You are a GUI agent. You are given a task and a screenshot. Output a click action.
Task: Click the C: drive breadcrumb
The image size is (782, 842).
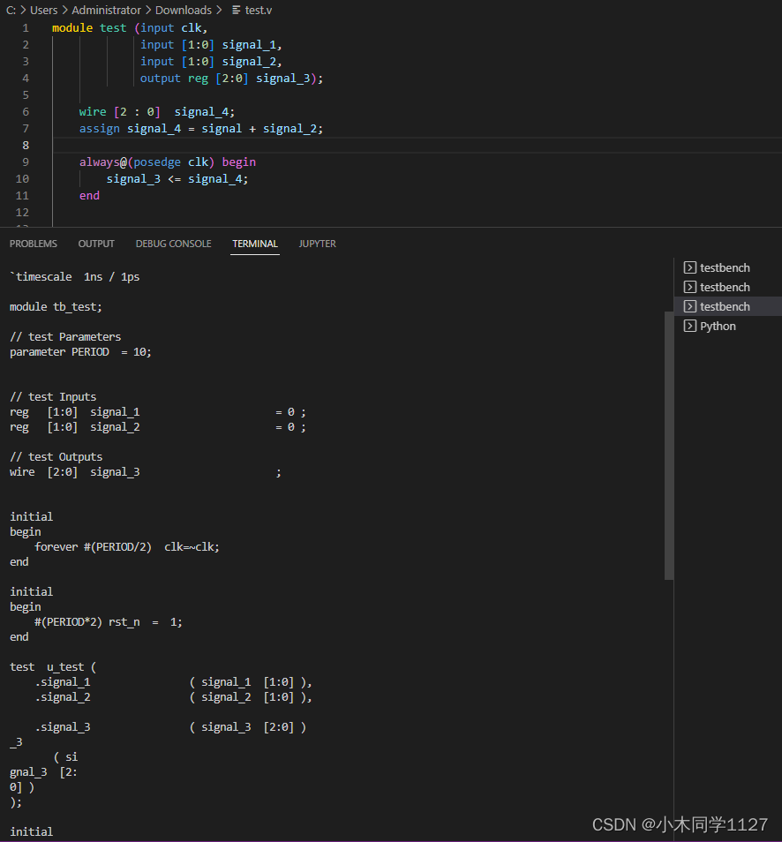11,11
